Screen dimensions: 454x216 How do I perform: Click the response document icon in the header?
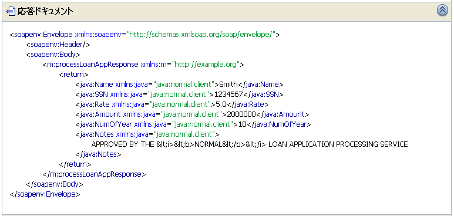point(11,11)
